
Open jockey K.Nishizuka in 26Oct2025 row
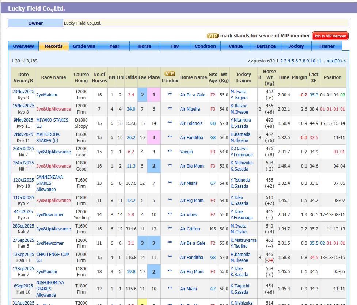pyautogui.click(x=241, y=163)
